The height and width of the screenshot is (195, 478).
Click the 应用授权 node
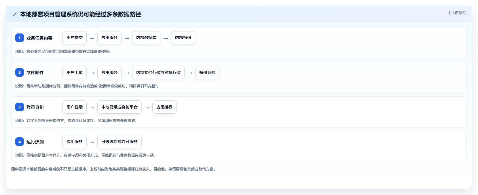tap(164, 107)
